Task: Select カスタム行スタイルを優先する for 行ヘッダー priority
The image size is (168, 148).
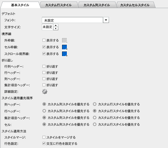Action: pyautogui.click(x=95, y=111)
